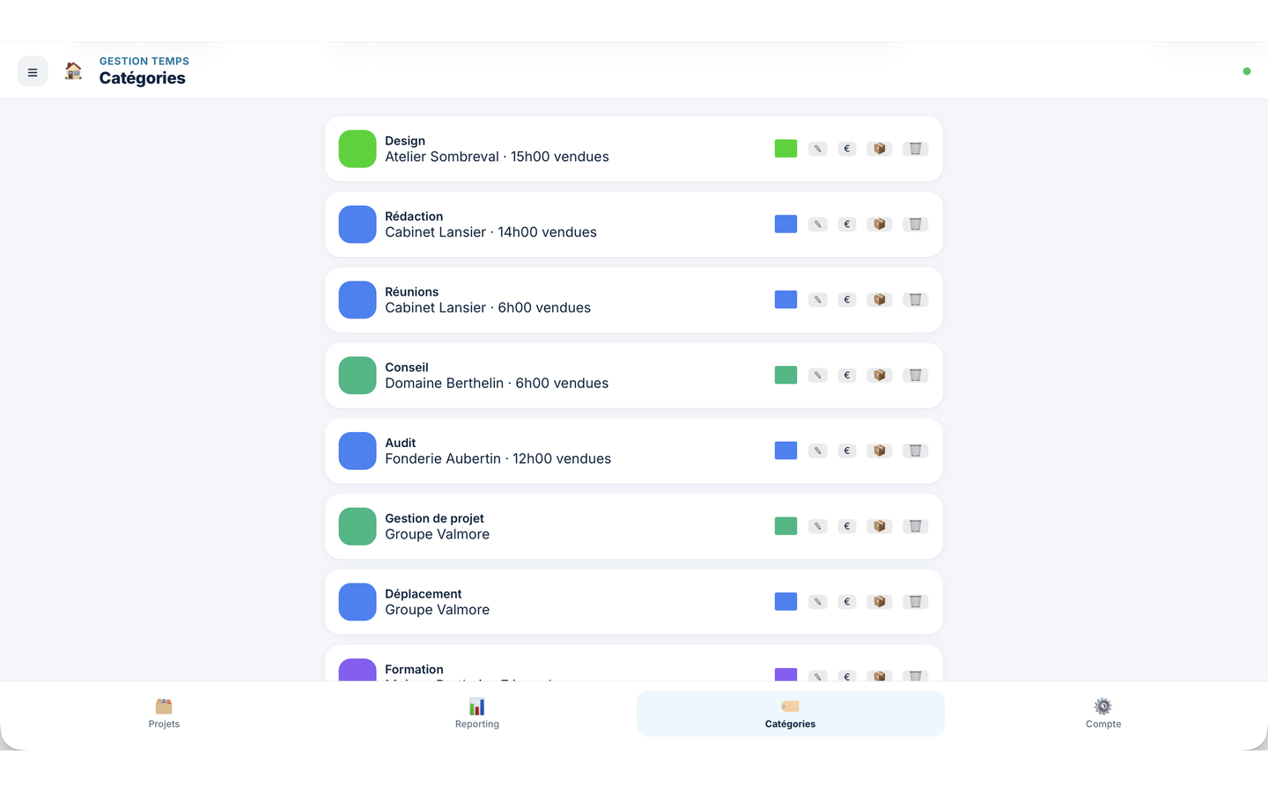Viewport: 1268px width, 792px height.
Task: Archive the Déplacement category
Action: [x=880, y=603]
